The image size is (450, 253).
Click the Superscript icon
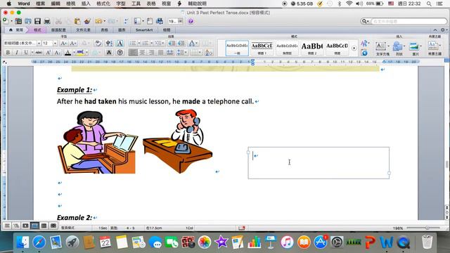[x=49, y=53]
